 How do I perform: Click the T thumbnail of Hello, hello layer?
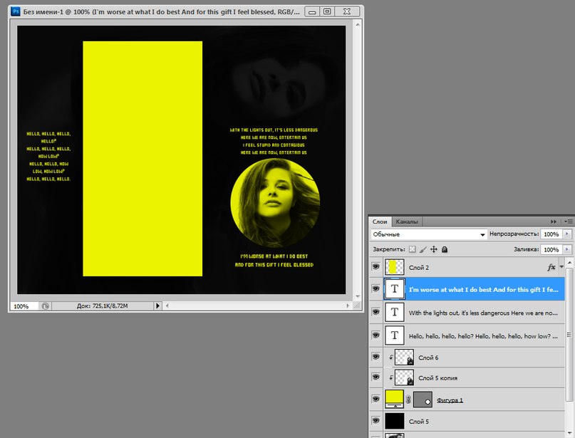pos(395,335)
